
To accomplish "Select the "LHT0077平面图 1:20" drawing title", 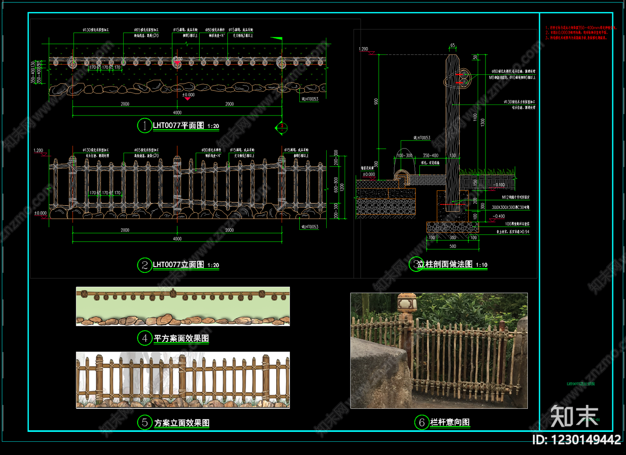I will [186, 126].
